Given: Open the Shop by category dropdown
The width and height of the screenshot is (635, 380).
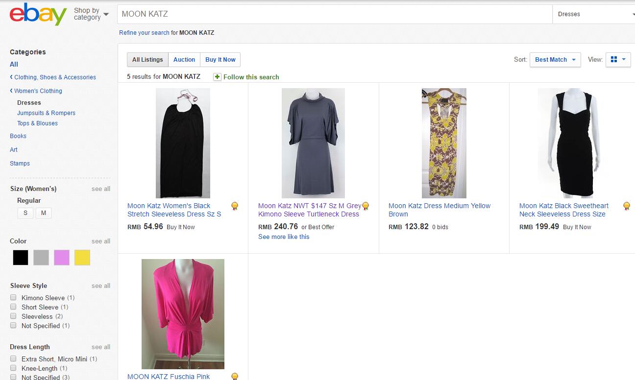Looking at the screenshot, I should [91, 14].
